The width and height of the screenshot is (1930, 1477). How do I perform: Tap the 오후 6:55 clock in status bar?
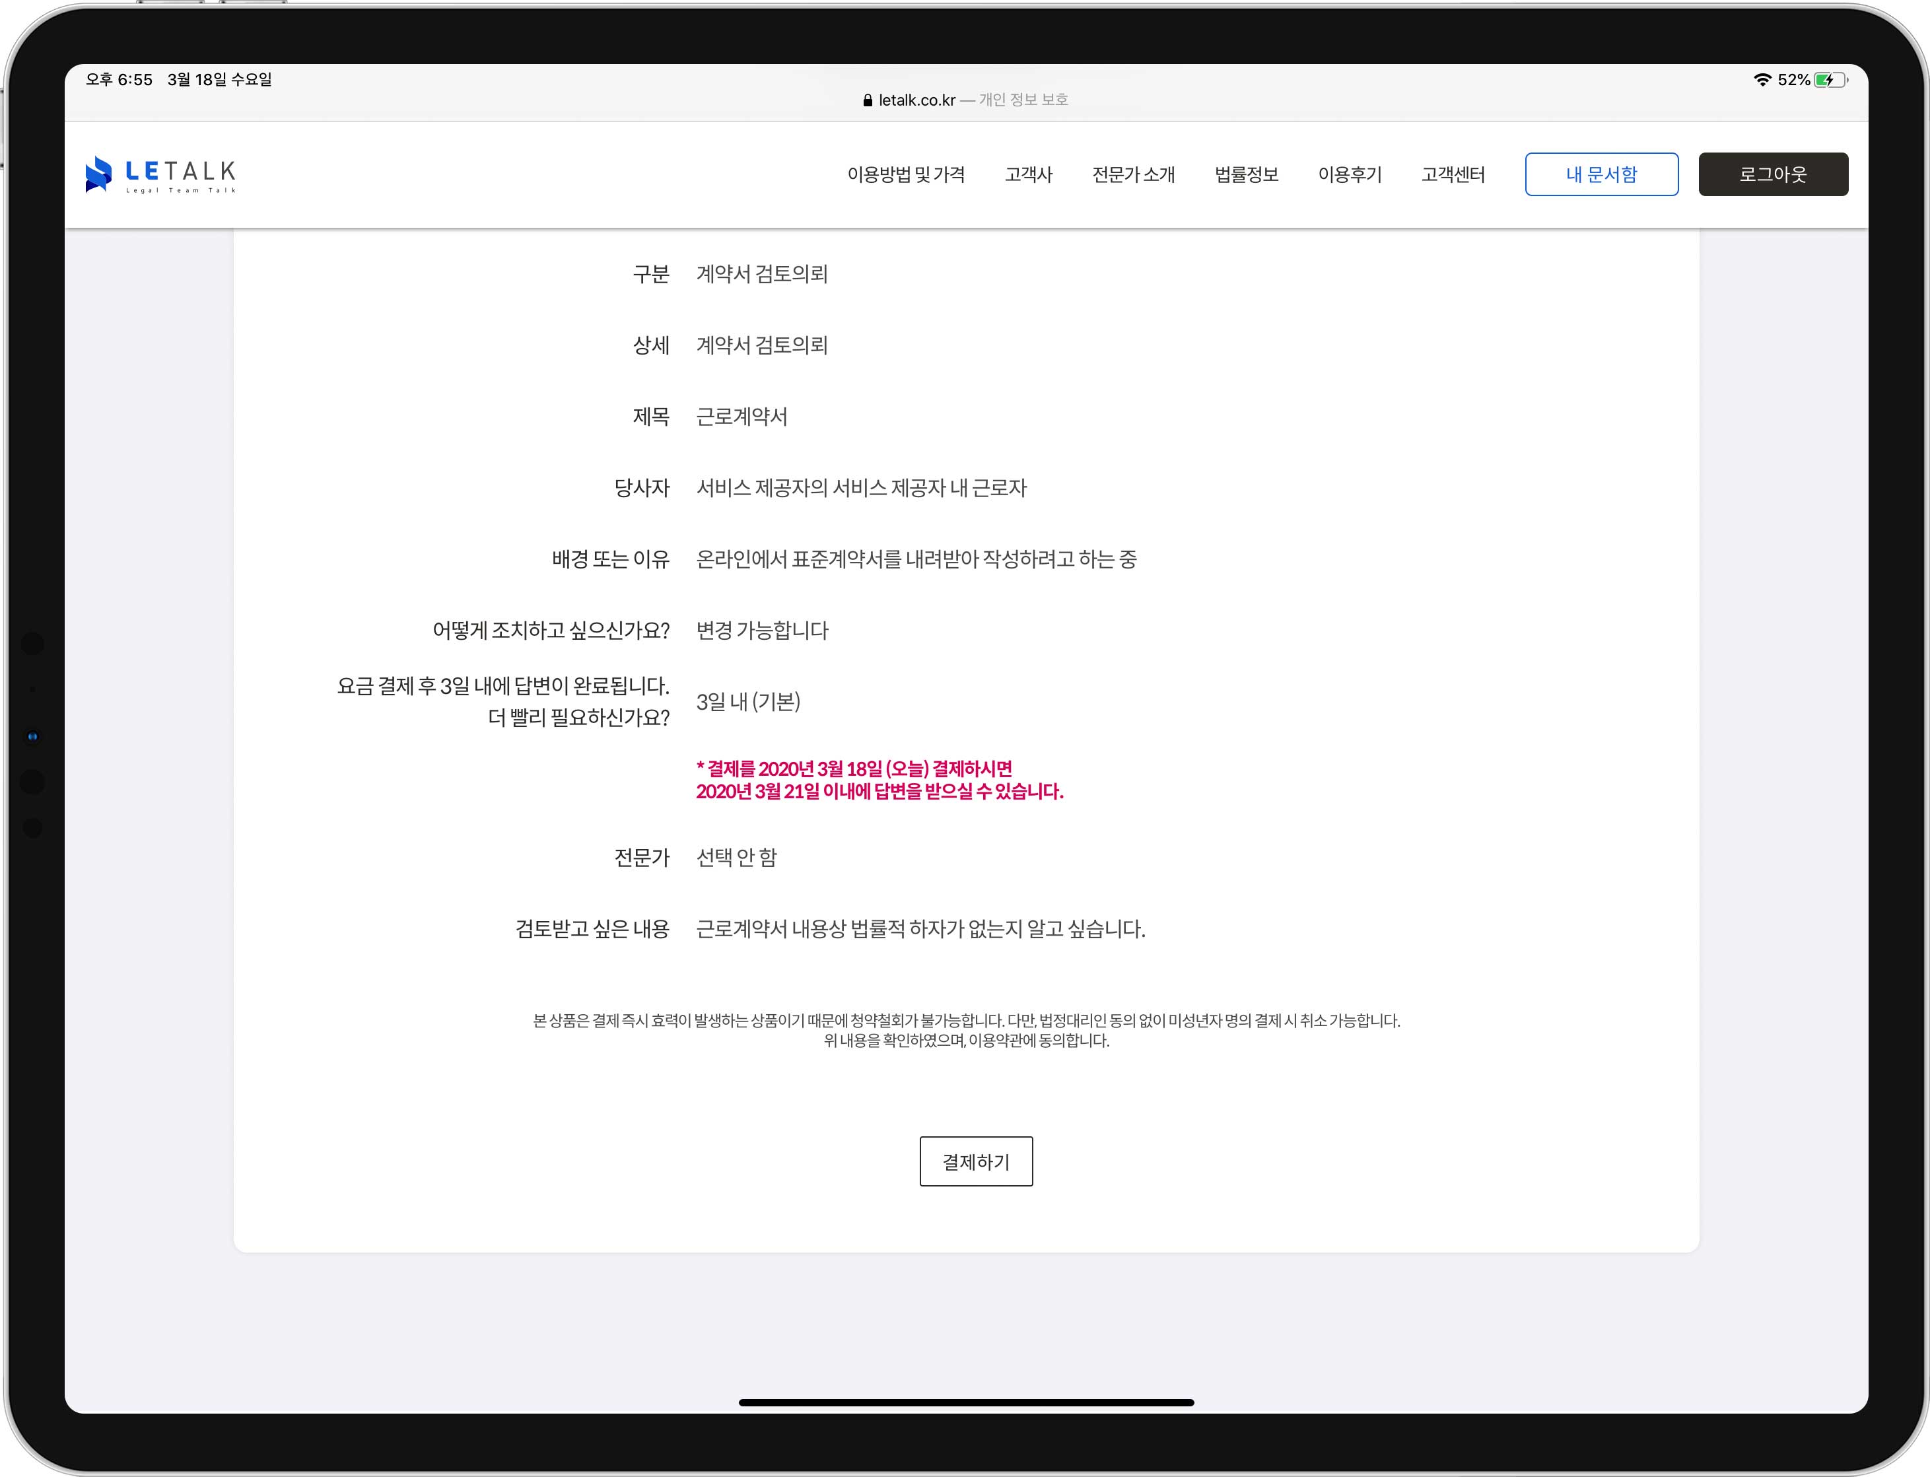(120, 80)
